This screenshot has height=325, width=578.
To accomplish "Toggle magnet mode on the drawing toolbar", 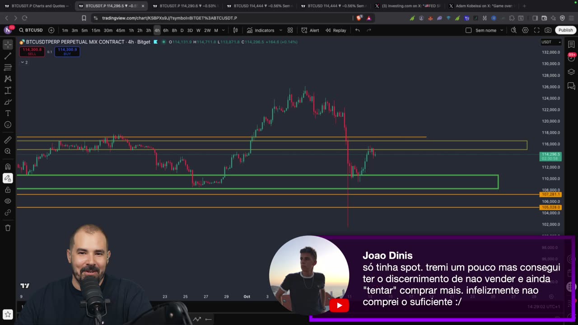I will (8, 167).
